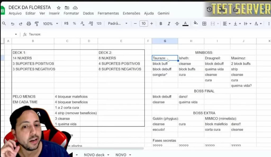Image resolution: width=271 pixels, height=157 pixels.
Task: Open the 100% zoom dropdown
Action: 50,23
